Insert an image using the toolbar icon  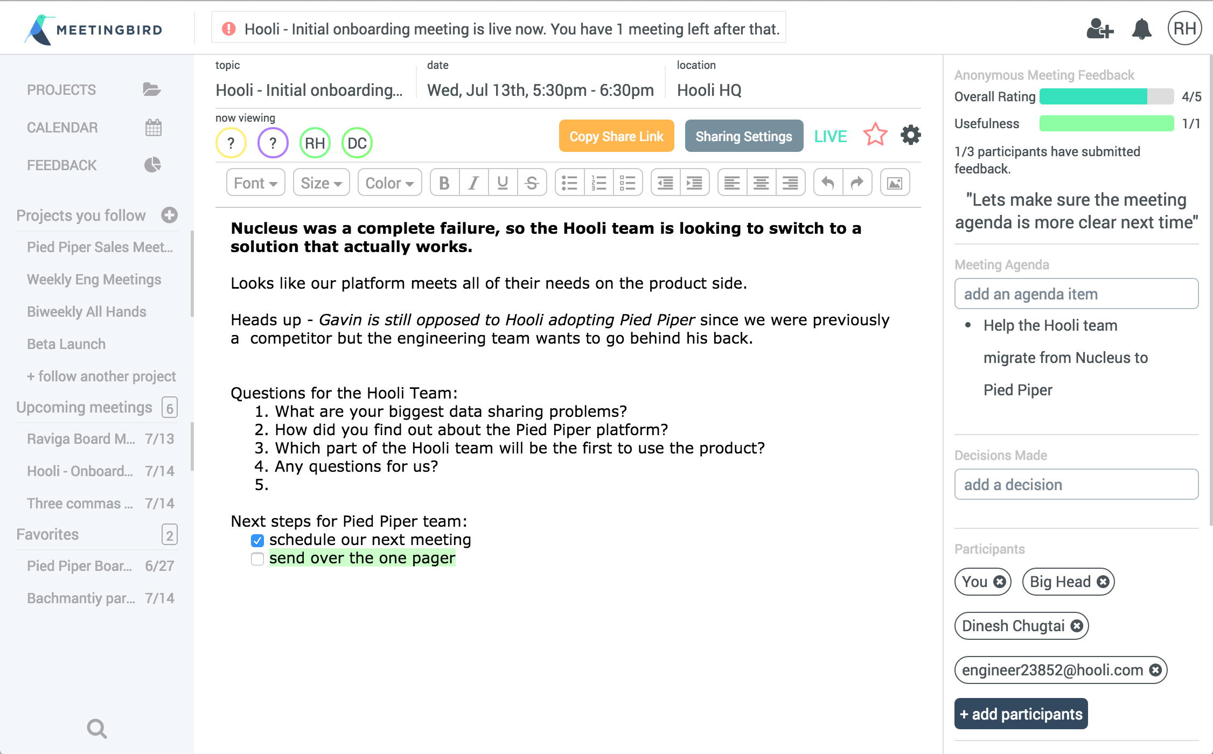click(x=895, y=183)
